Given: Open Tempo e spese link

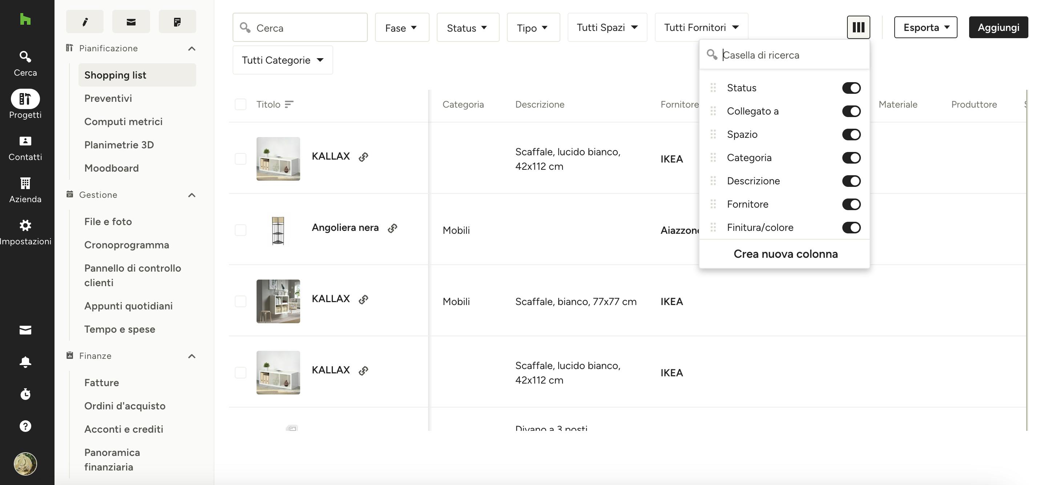Looking at the screenshot, I should pyautogui.click(x=120, y=329).
